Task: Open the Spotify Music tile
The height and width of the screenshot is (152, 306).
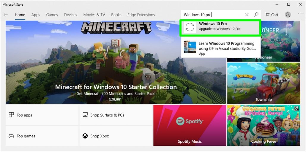Action: click(x=190, y=125)
